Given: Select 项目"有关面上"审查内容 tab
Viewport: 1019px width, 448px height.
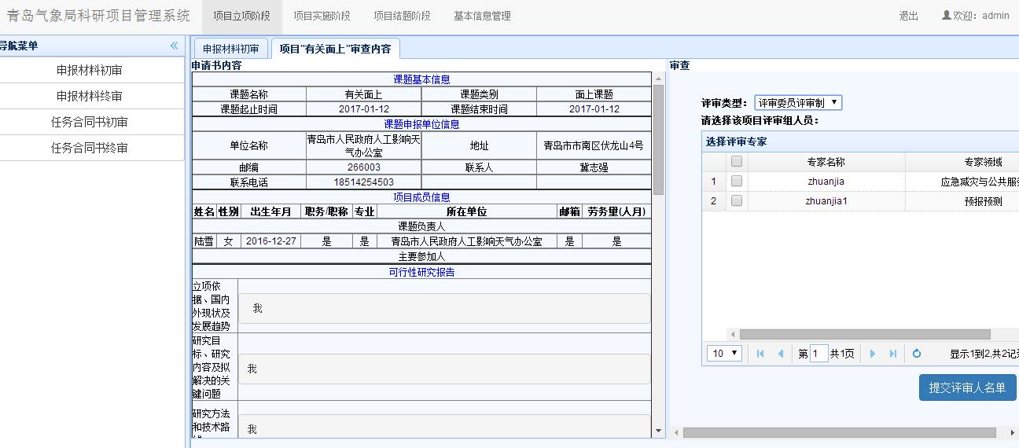Looking at the screenshot, I should (x=336, y=49).
